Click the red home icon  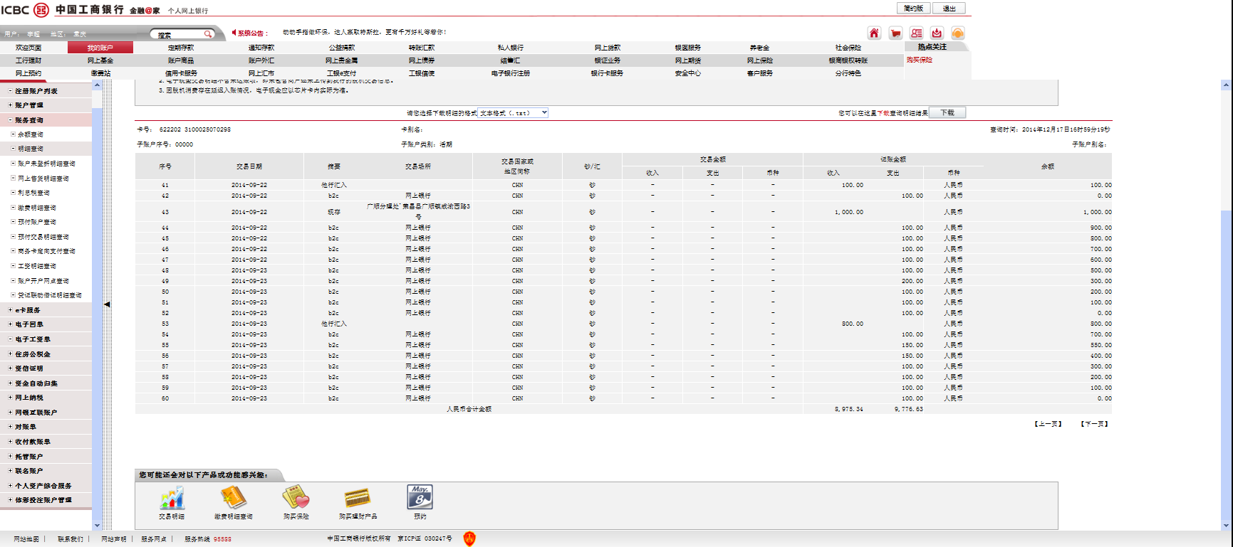[x=874, y=33]
